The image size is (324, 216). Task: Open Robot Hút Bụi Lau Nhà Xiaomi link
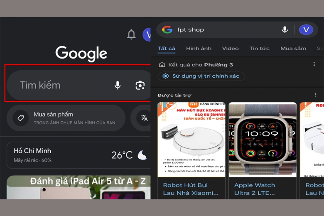(191, 189)
